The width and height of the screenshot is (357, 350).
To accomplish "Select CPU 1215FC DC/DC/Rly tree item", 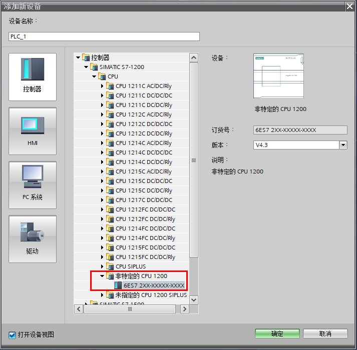I will tap(145, 257).
